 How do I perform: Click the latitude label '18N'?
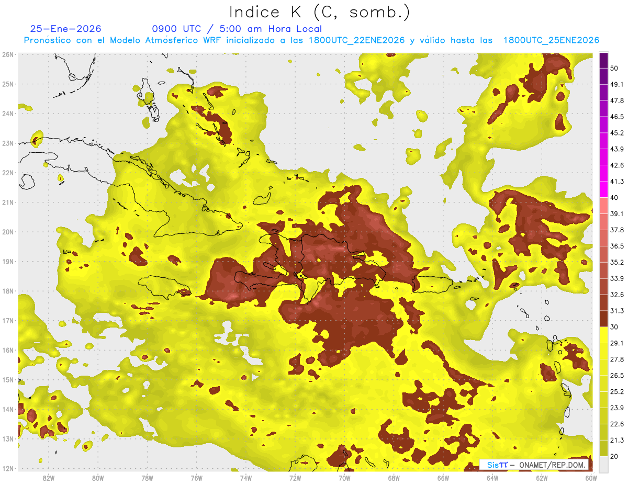[7, 291]
